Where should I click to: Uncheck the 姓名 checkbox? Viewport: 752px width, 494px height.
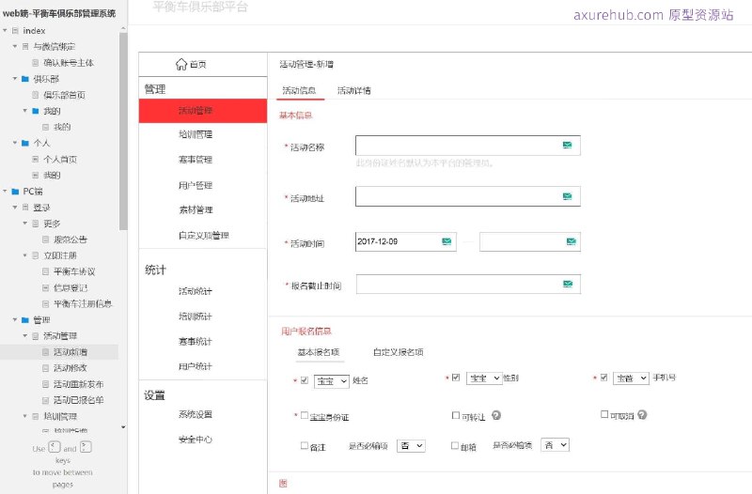click(304, 380)
